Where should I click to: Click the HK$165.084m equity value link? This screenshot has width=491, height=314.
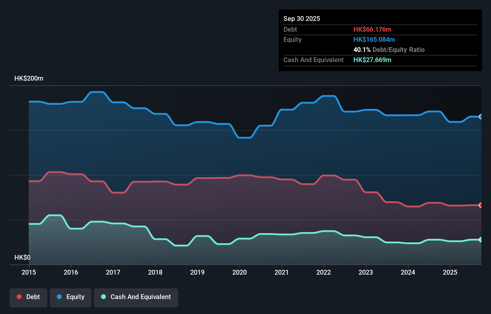point(374,39)
